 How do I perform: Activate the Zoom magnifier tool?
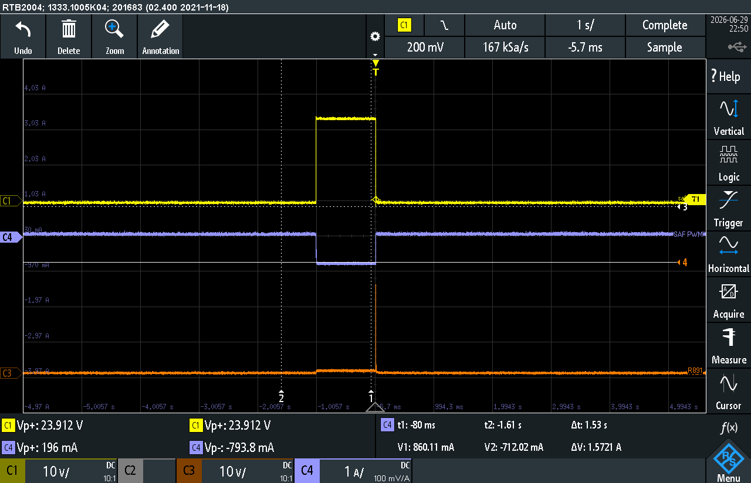114,29
